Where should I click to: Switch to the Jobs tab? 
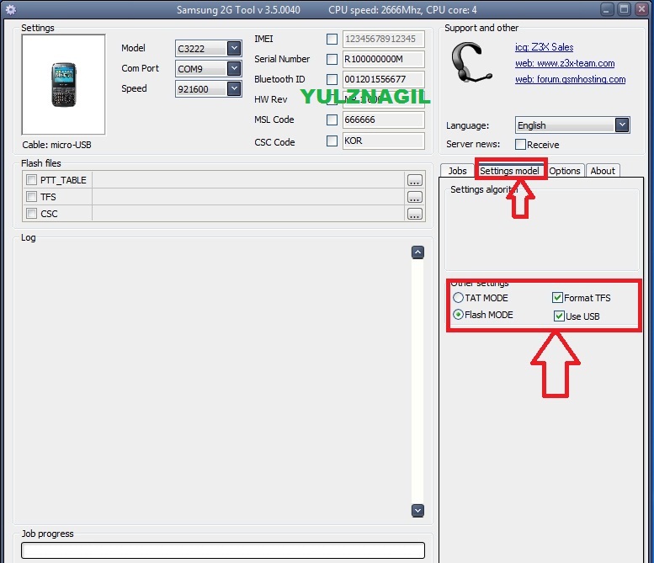[x=457, y=171]
